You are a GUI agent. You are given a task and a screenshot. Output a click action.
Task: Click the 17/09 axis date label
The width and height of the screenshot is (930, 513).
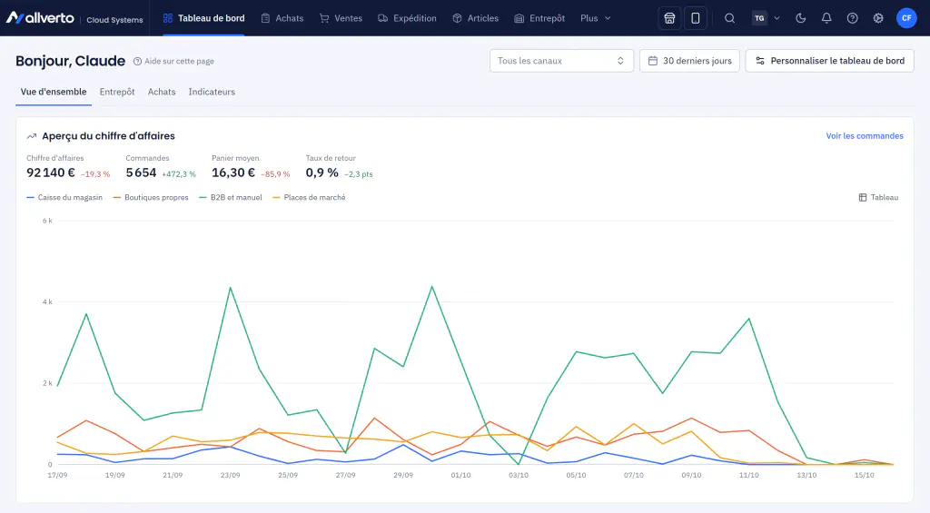[57, 476]
